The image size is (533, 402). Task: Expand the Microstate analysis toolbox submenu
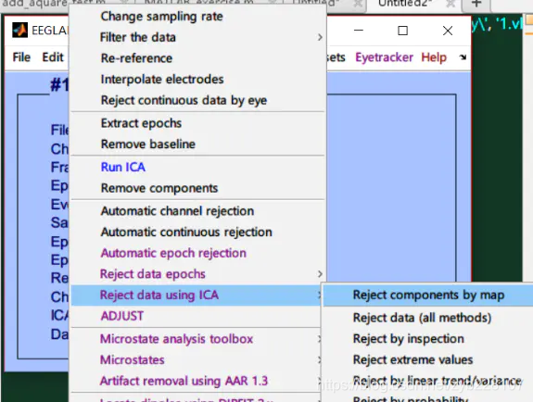[197, 339]
